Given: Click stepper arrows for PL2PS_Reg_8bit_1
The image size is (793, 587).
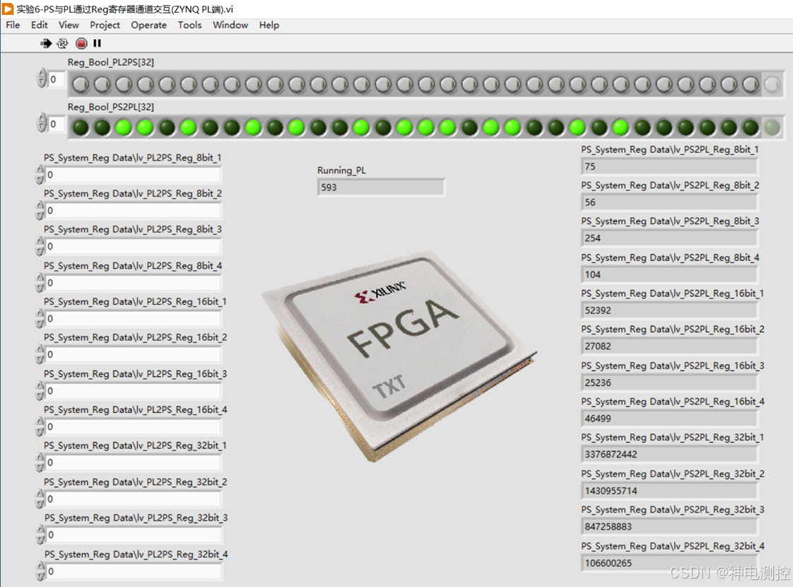Looking at the screenshot, I should (x=40, y=175).
